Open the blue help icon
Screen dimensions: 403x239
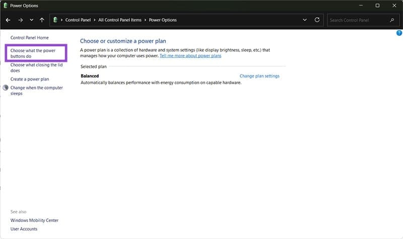399,33
